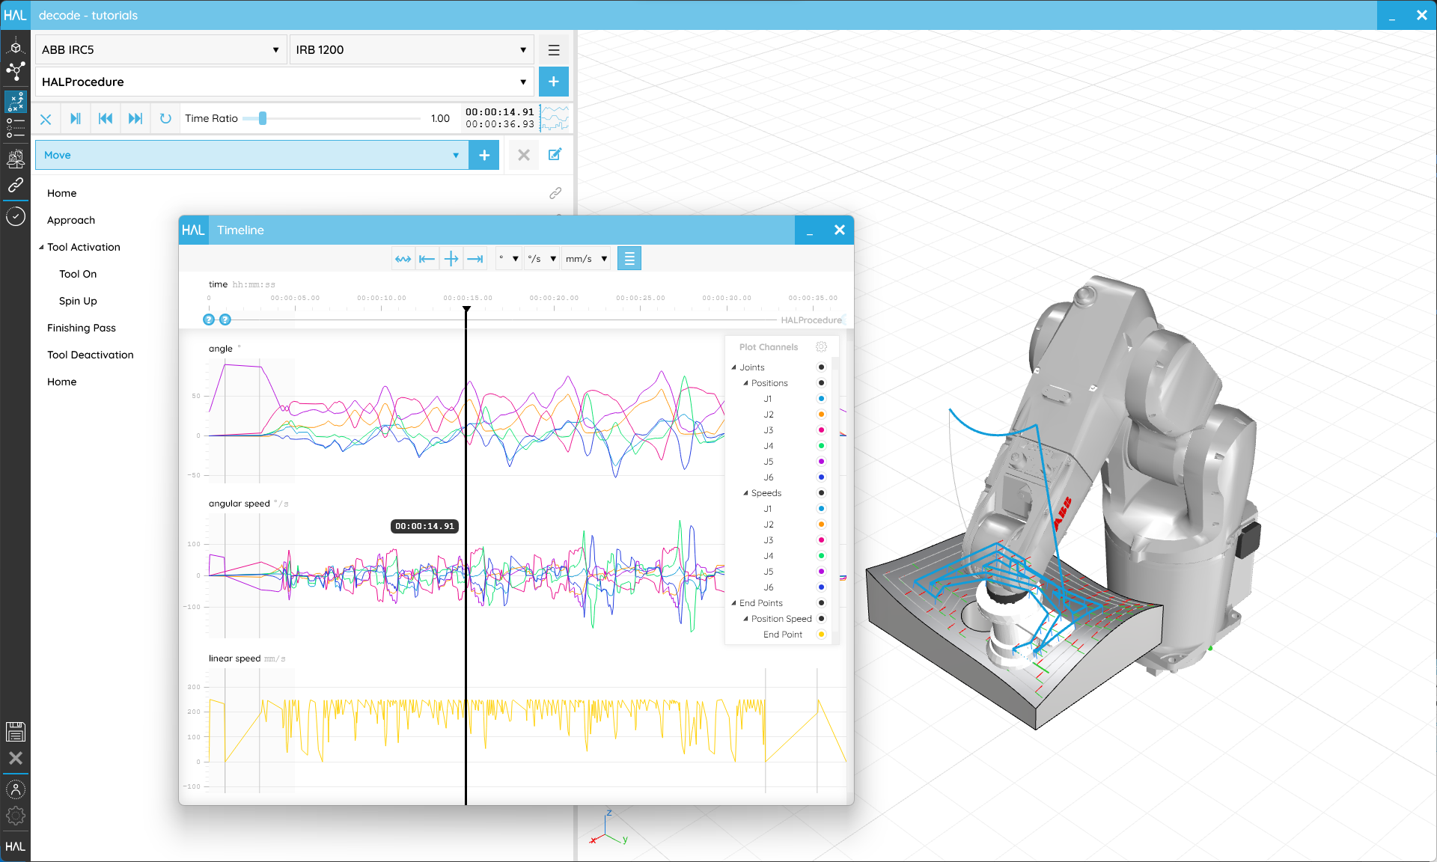Click the checkmark circle sidebar icon
1437x862 pixels.
coord(15,216)
